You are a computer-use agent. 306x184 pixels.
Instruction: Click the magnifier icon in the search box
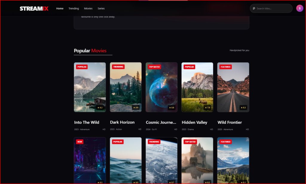point(254,8)
